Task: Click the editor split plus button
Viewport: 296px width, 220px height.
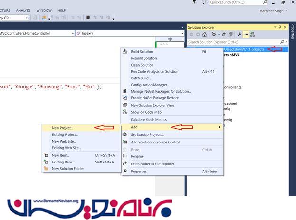Action: click(x=170, y=39)
